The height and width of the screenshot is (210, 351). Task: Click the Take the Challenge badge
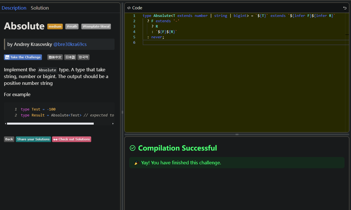(x=23, y=57)
